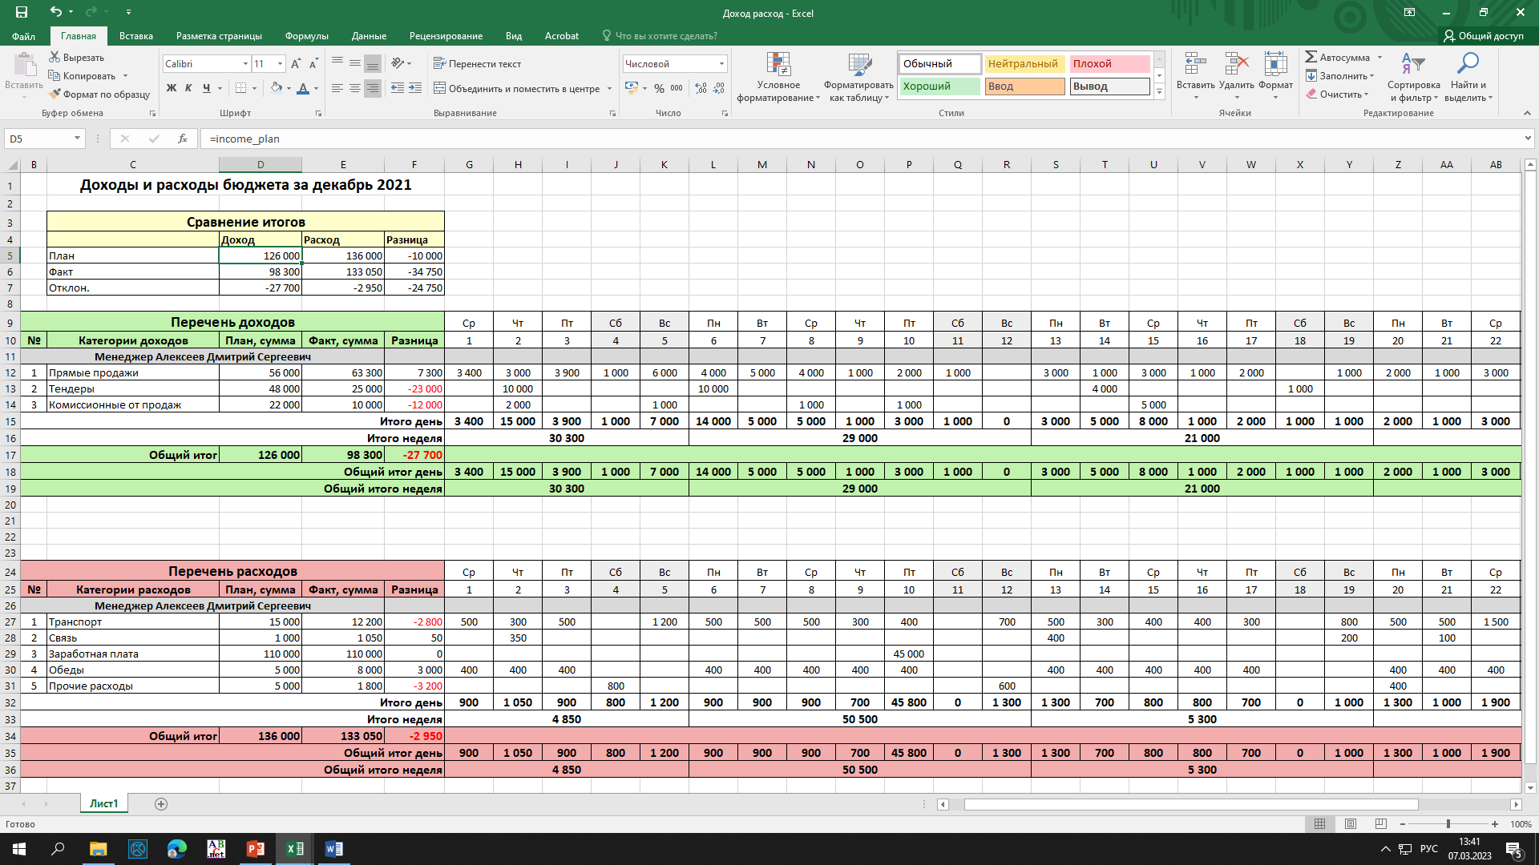Click the Save diskette icon
This screenshot has height=865, width=1539.
(22, 12)
